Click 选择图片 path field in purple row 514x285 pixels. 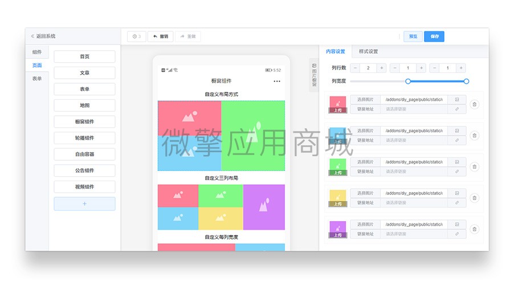(414, 224)
